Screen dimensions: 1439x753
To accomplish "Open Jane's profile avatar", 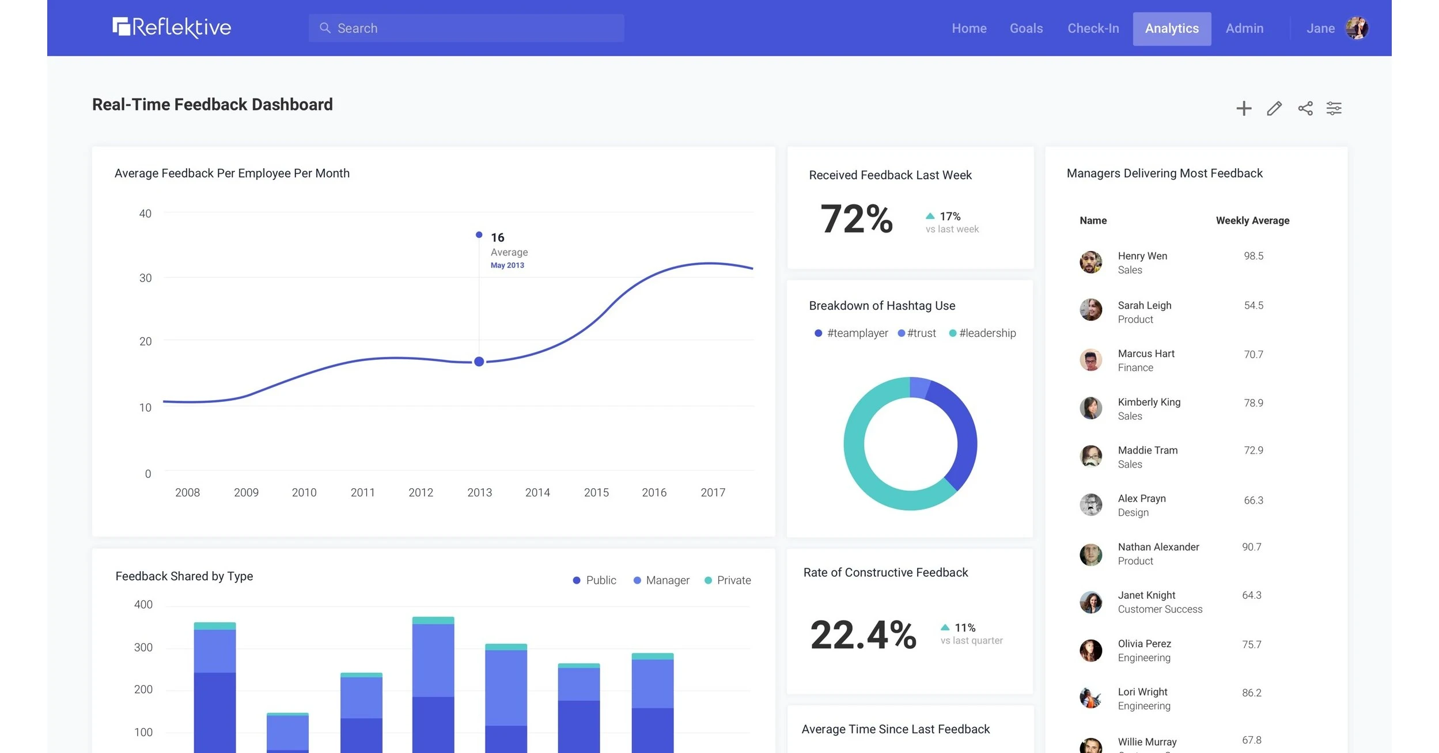I will 1357,28.
